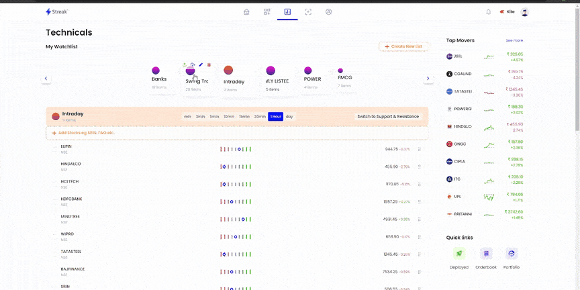This screenshot has height=290, width=580.
Task: Open the Banks watchlist
Action: click(x=159, y=78)
